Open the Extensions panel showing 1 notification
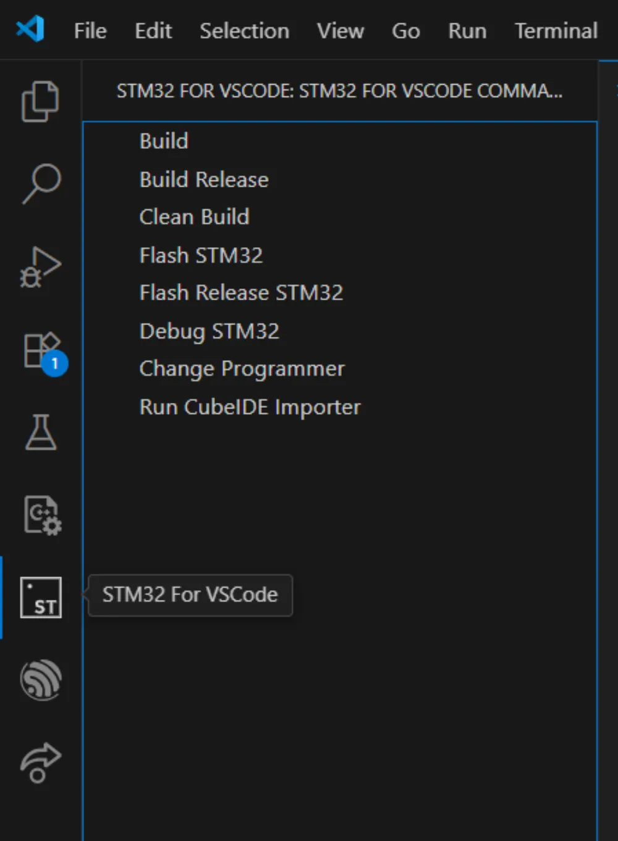 tap(40, 350)
